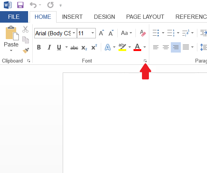Activate the Format Painter brush
The image size is (207, 173).
click(x=26, y=51)
